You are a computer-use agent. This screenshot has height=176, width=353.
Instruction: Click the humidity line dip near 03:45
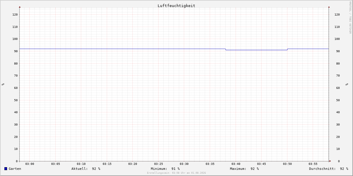pos(257,50)
